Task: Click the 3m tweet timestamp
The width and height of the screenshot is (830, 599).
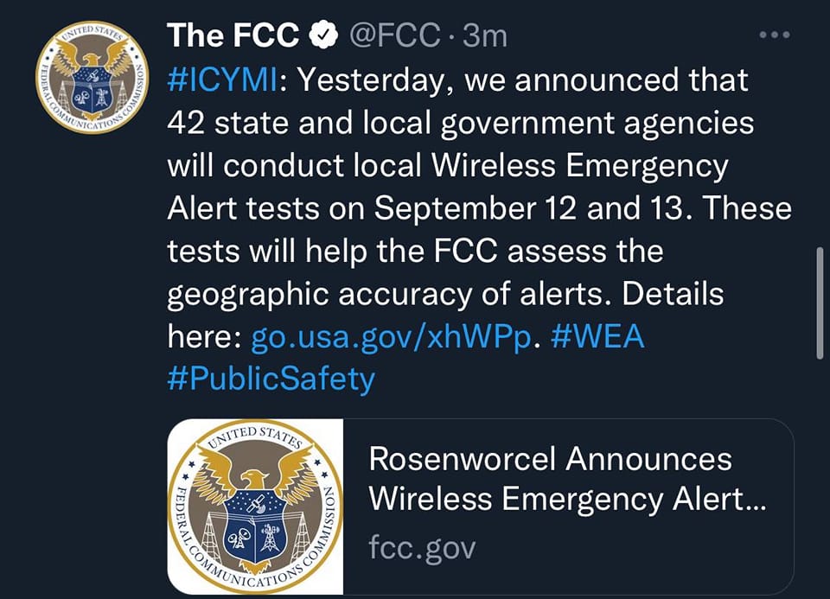Action: (x=485, y=35)
